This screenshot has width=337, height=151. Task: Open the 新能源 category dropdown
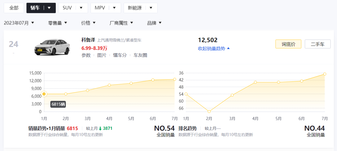coord(151,8)
